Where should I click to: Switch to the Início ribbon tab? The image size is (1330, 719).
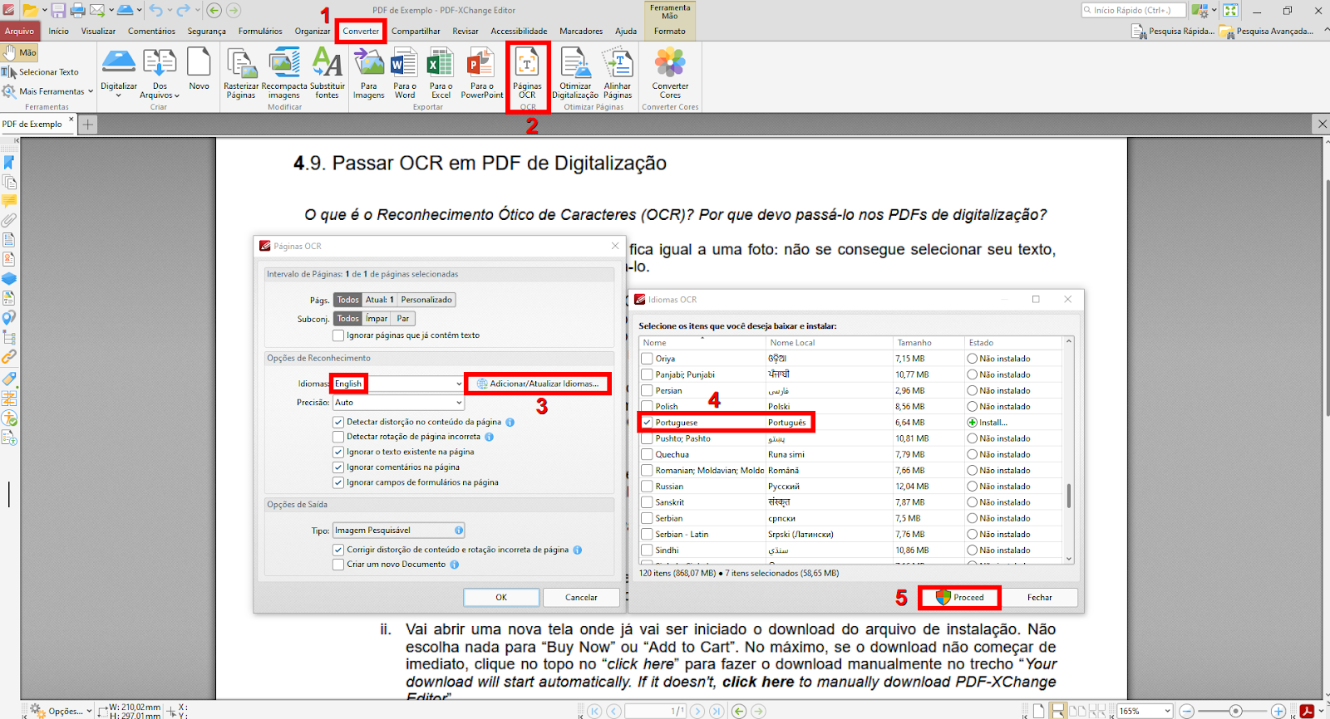[58, 31]
